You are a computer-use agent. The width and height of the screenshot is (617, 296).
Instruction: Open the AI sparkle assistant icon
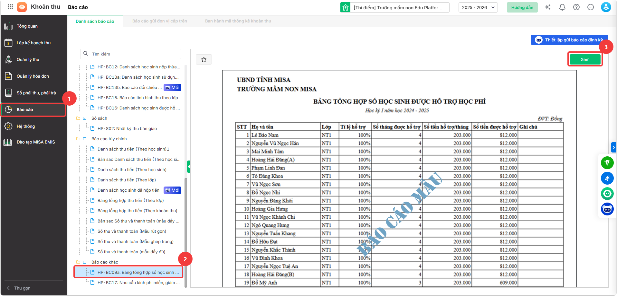click(548, 7)
